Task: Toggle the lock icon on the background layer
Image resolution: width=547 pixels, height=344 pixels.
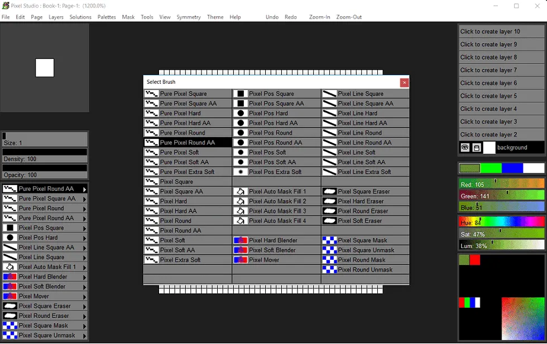Action: tap(477, 147)
